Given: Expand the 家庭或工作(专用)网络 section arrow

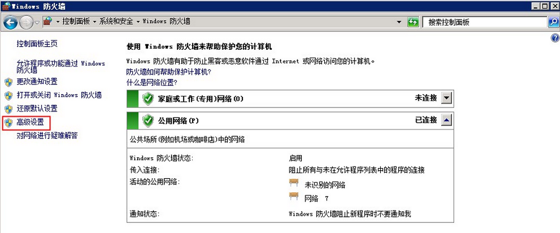Looking at the screenshot, I should click(447, 98).
